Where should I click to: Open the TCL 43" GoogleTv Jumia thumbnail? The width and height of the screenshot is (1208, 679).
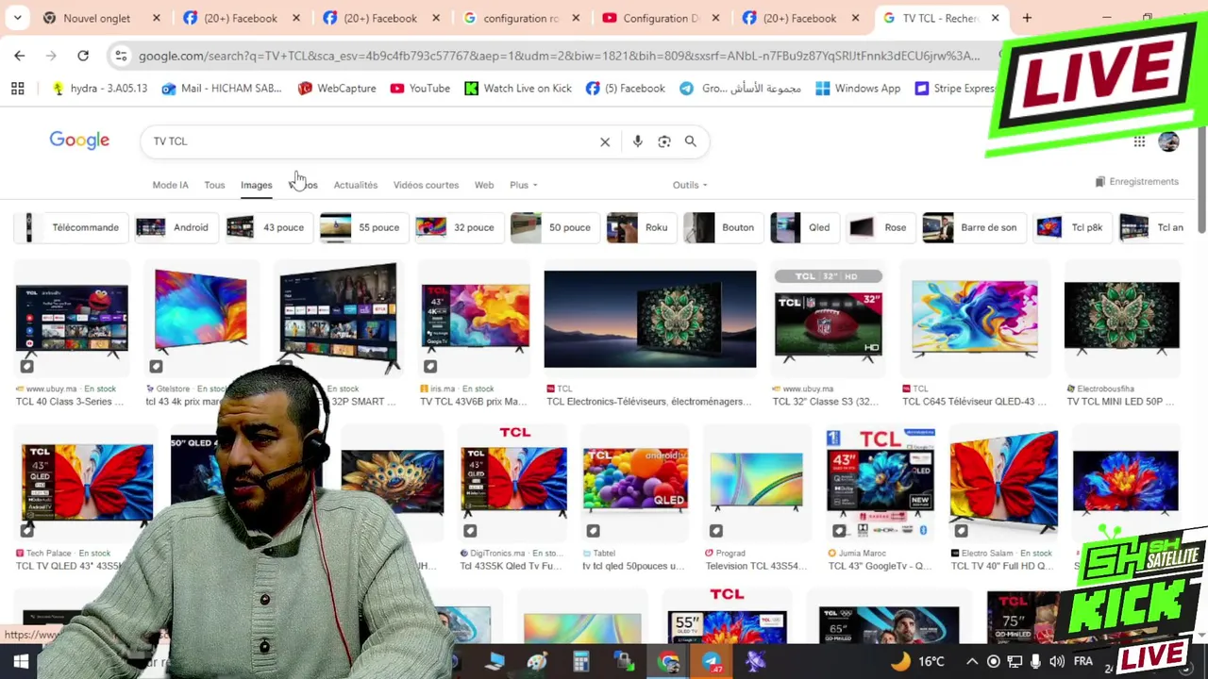[881, 483]
